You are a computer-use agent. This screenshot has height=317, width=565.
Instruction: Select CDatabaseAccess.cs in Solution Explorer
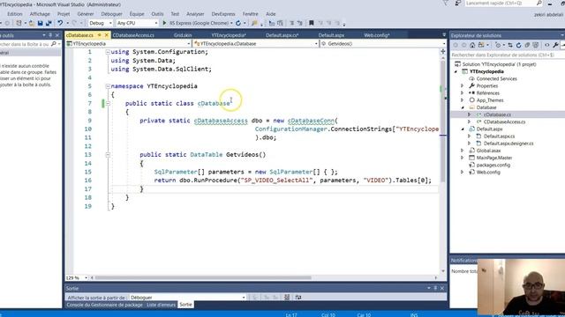(504, 122)
